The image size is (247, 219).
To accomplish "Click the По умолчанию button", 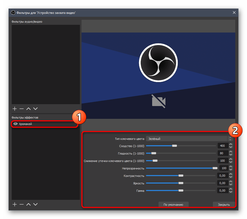I will pos(173,205).
